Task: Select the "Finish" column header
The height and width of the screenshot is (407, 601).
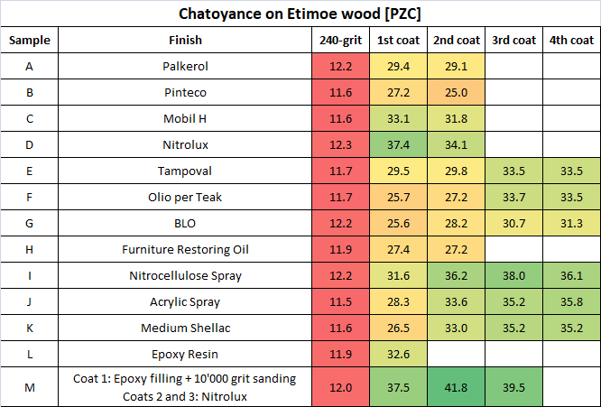Action: (185, 40)
